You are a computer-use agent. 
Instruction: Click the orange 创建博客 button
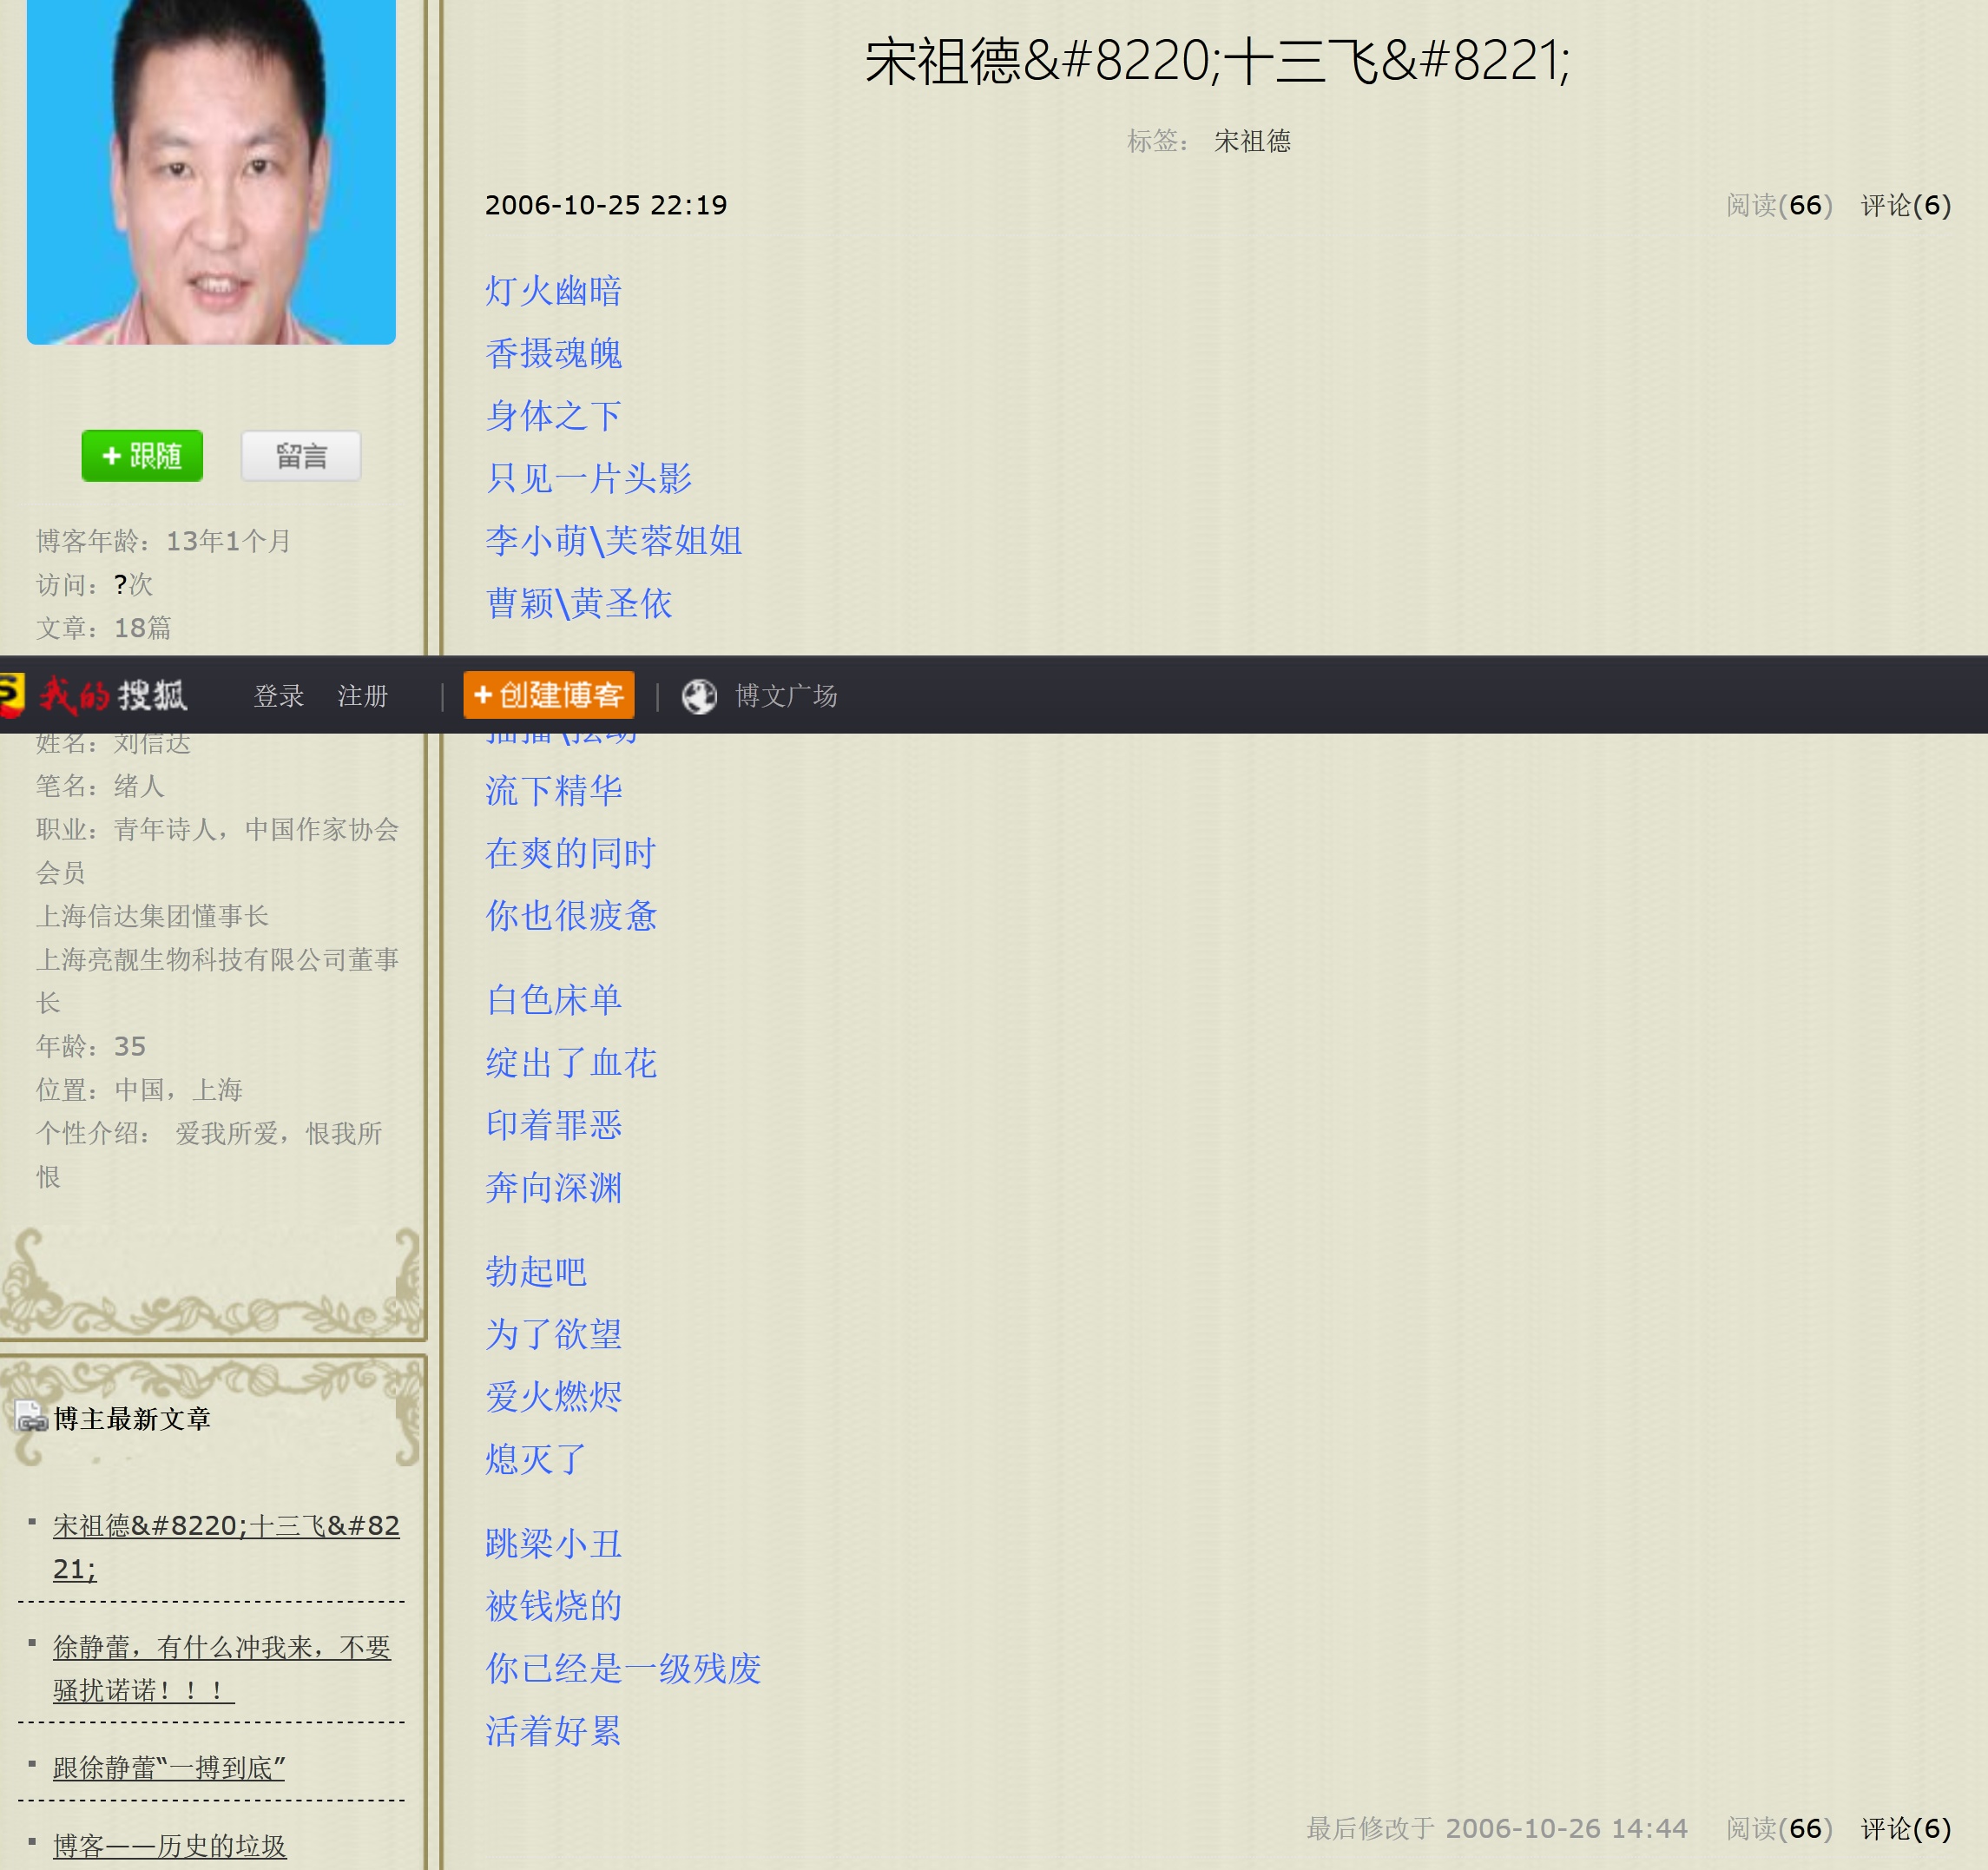click(549, 695)
